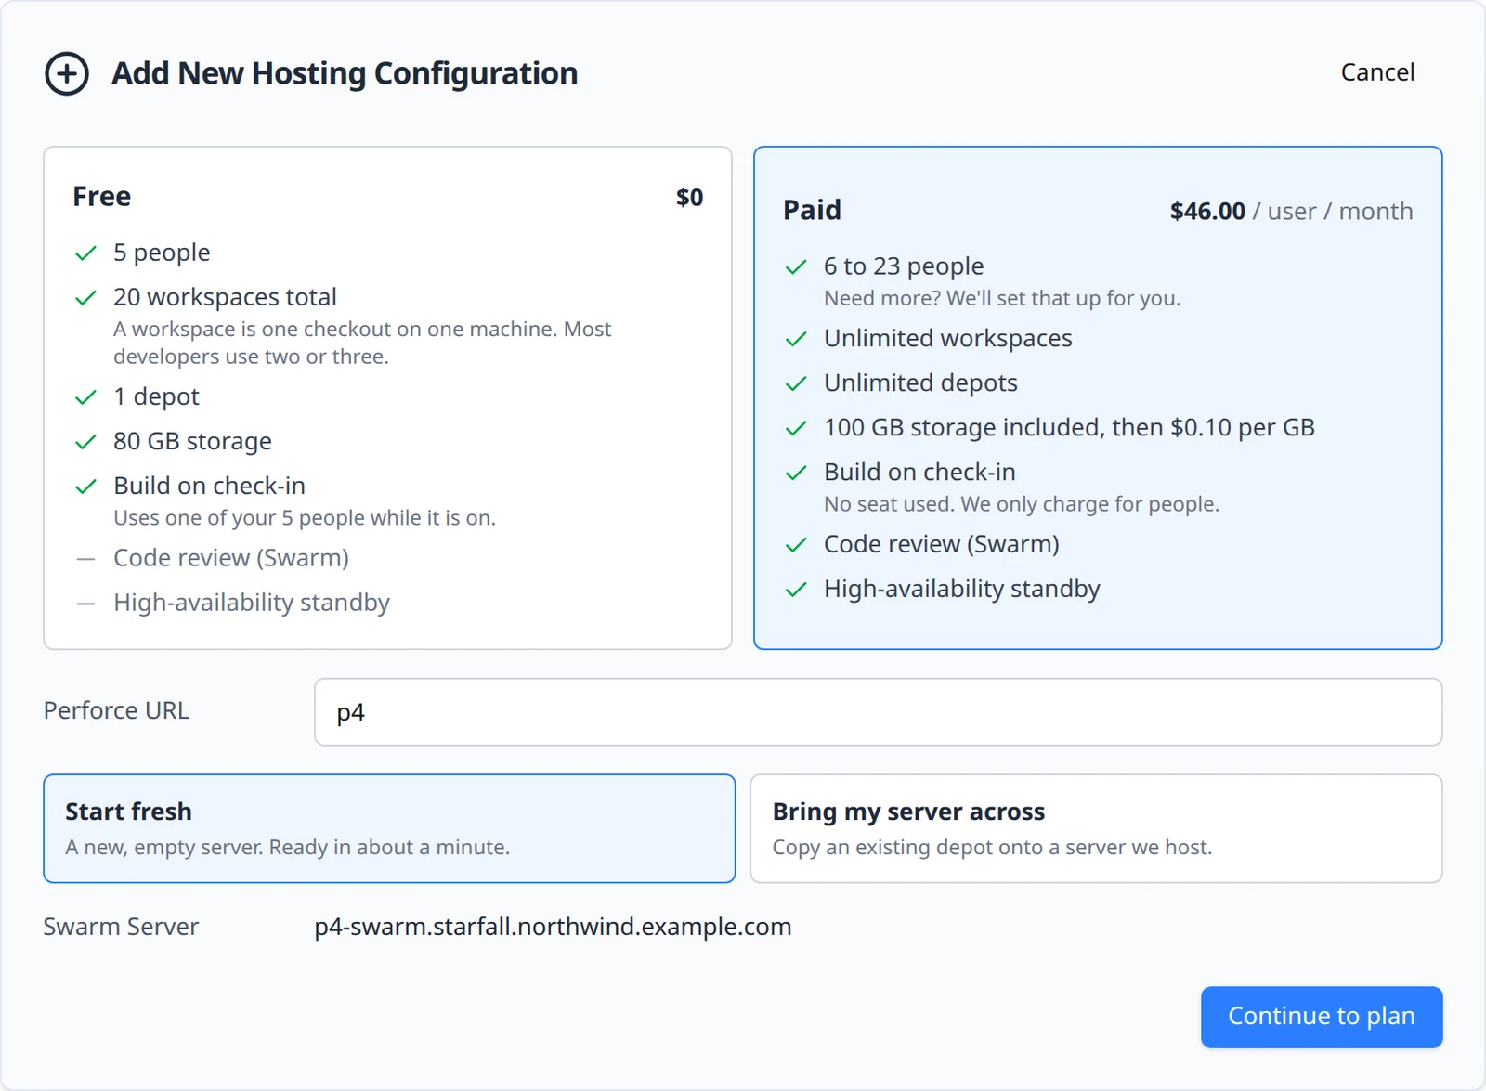Click 'Copy an existing depot onto a server we host.'

point(992,848)
